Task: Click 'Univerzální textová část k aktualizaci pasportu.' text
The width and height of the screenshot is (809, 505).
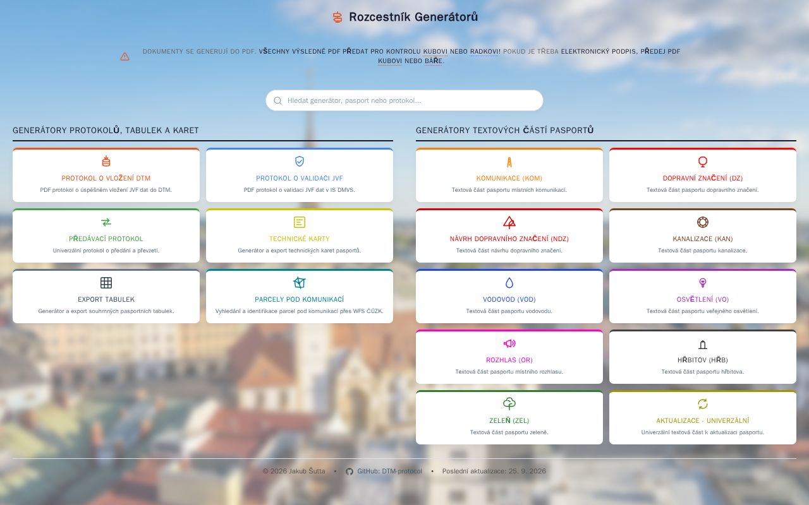Action: click(703, 432)
